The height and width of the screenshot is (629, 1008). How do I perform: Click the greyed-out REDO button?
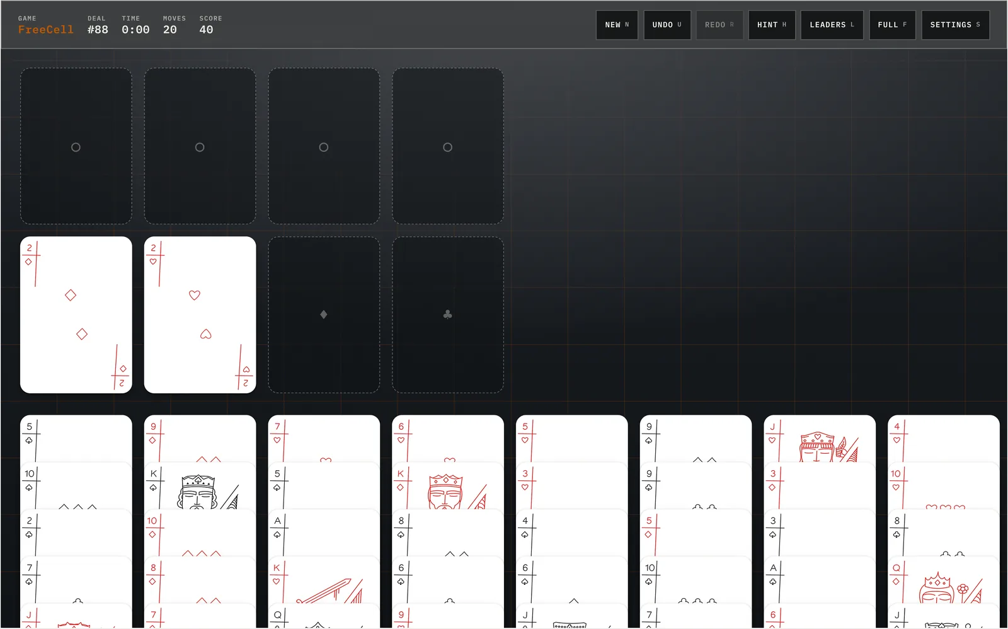point(719,25)
